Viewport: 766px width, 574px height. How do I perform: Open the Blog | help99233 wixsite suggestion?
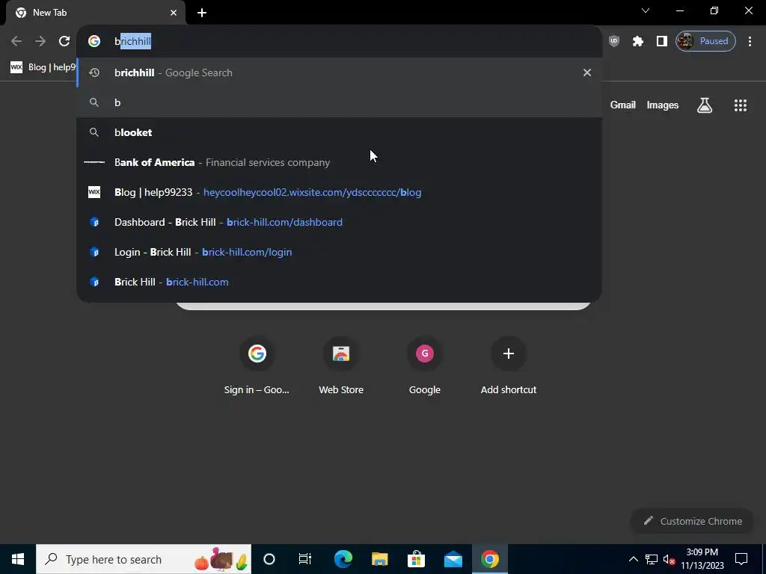click(x=339, y=192)
